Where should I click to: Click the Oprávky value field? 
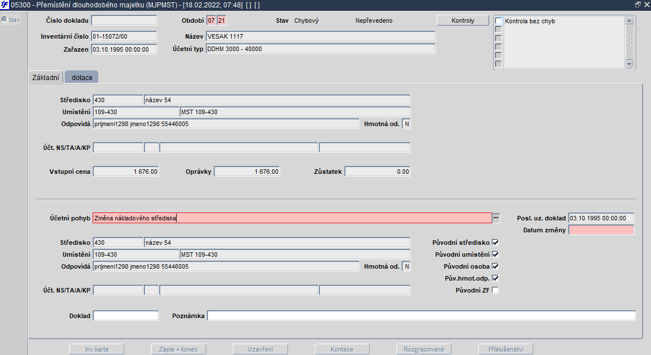247,172
